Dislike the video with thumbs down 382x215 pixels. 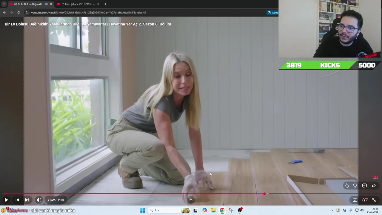(355, 185)
